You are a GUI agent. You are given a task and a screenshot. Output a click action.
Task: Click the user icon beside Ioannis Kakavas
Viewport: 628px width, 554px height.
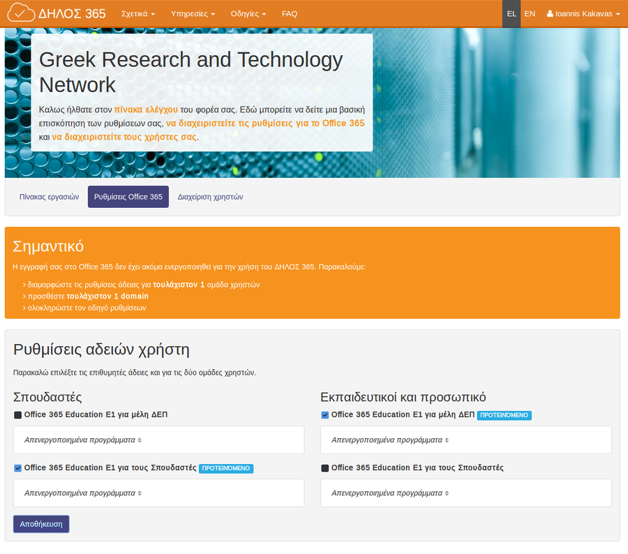click(x=550, y=14)
